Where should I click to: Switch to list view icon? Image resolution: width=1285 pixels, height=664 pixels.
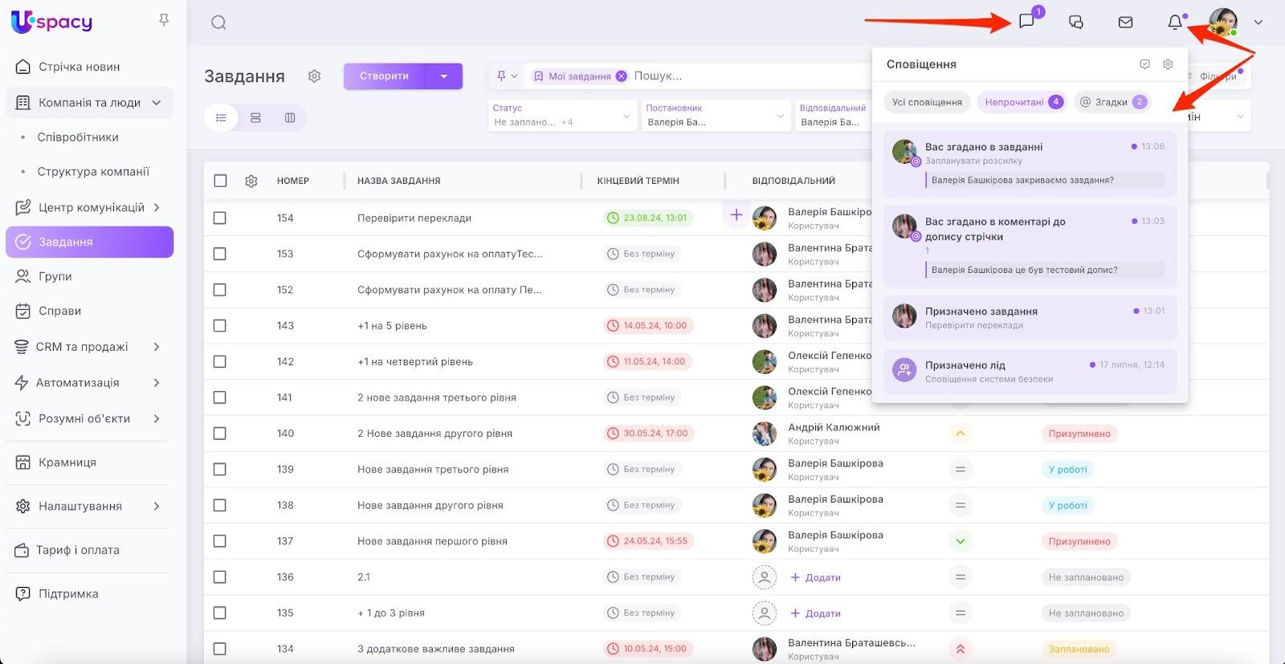point(221,118)
